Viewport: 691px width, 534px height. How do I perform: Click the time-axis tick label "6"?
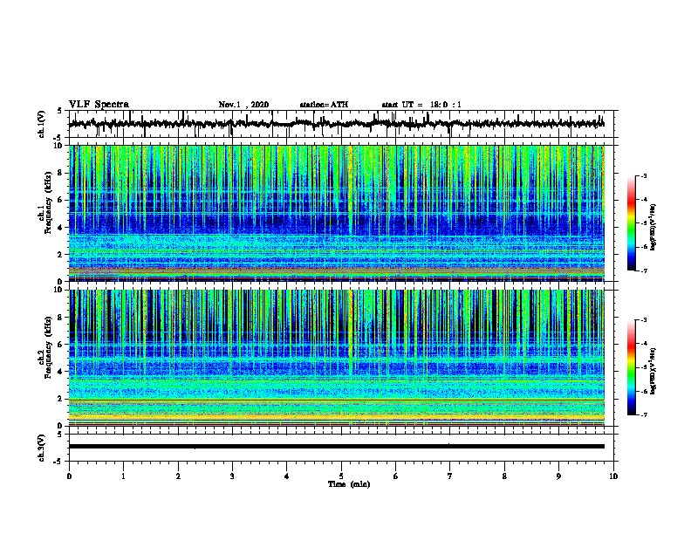pos(396,476)
